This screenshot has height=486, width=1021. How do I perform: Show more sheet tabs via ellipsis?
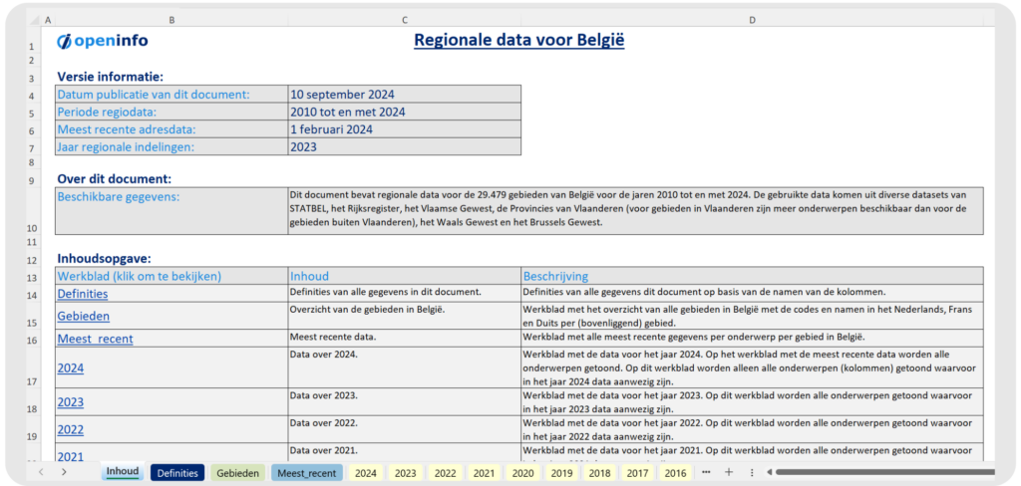706,472
